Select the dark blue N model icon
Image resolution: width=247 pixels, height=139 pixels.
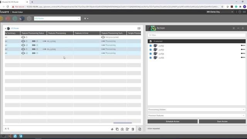tap(22, 19)
